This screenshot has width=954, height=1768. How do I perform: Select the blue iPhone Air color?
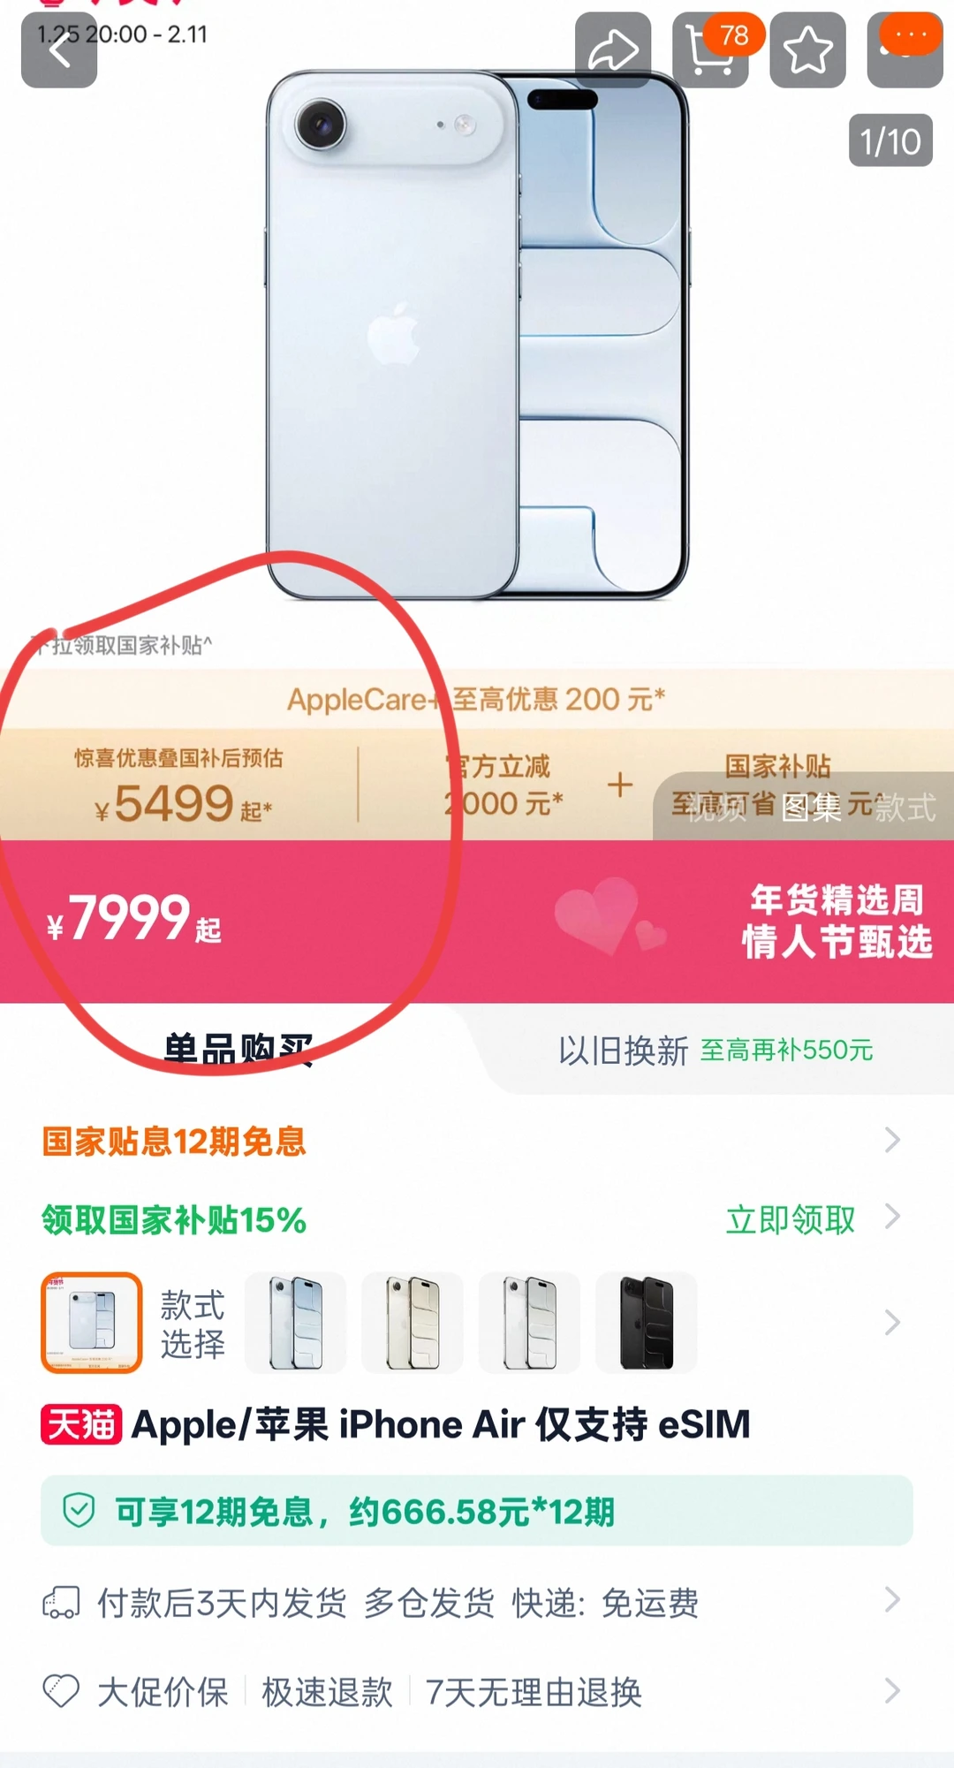[295, 1323]
